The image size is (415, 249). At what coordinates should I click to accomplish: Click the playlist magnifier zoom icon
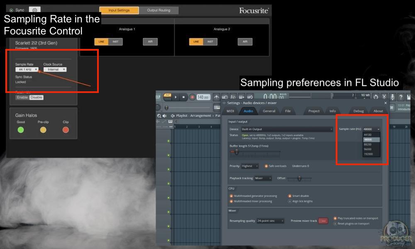pos(159,116)
